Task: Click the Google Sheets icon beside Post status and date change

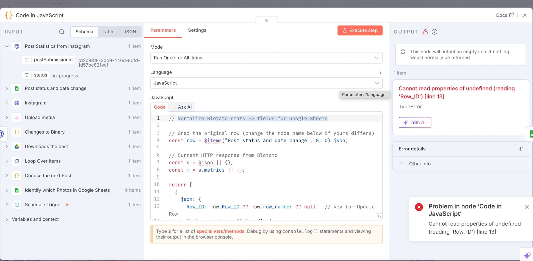Action: coord(17,88)
